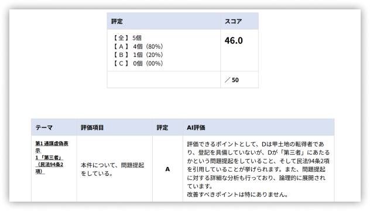Click the 【C】0個（00%） line
The width and height of the screenshot is (370, 211).
[x=138, y=63]
